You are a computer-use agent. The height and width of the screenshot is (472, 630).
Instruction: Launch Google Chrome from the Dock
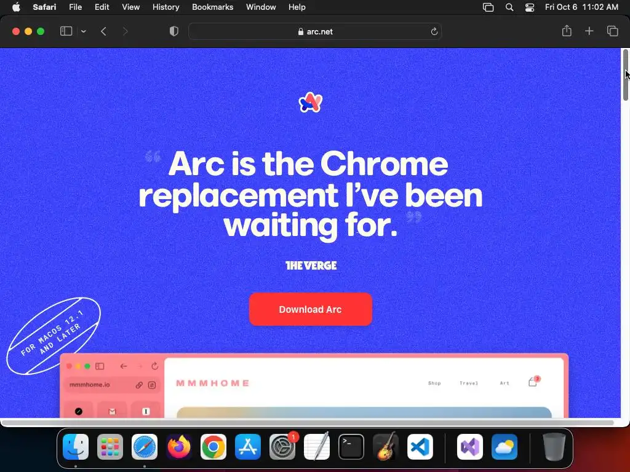[x=213, y=447]
